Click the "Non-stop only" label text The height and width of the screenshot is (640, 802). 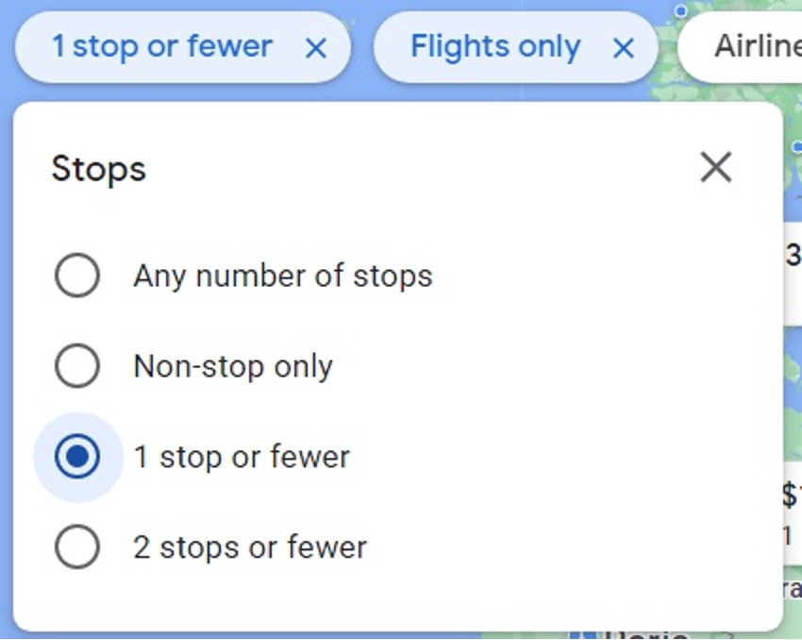coord(233,366)
